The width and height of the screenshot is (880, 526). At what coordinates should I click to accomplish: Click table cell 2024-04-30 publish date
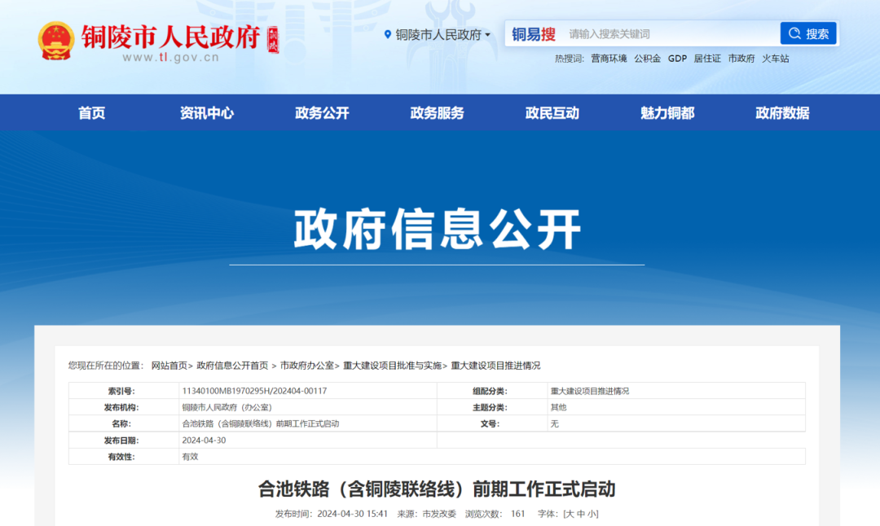204,441
